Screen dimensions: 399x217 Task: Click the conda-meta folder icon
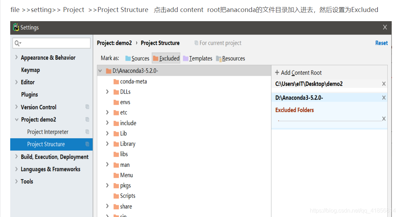(x=116, y=82)
